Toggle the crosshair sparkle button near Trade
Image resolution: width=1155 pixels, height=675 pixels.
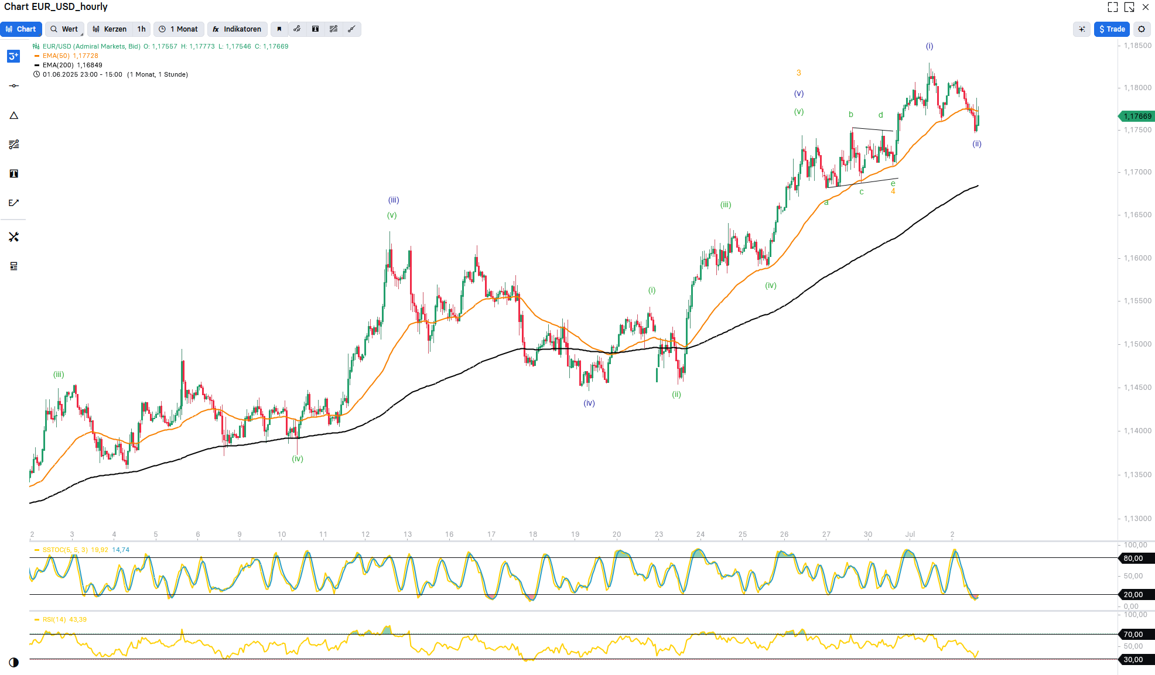pyautogui.click(x=1082, y=29)
